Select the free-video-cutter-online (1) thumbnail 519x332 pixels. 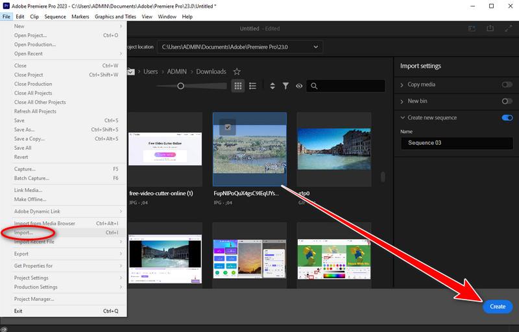pyautogui.click(x=165, y=149)
